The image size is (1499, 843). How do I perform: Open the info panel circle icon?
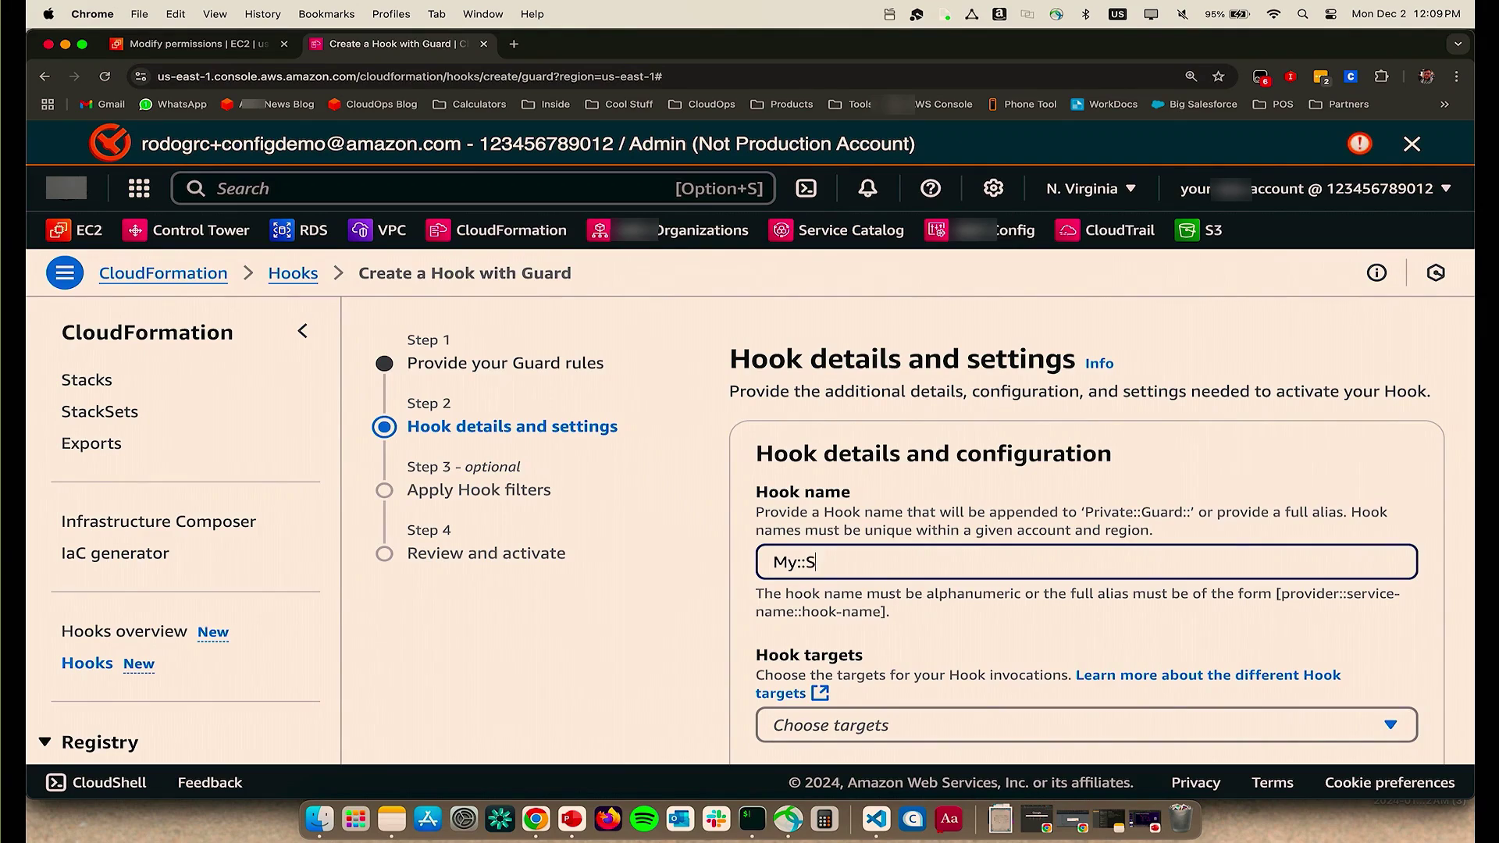(x=1376, y=272)
